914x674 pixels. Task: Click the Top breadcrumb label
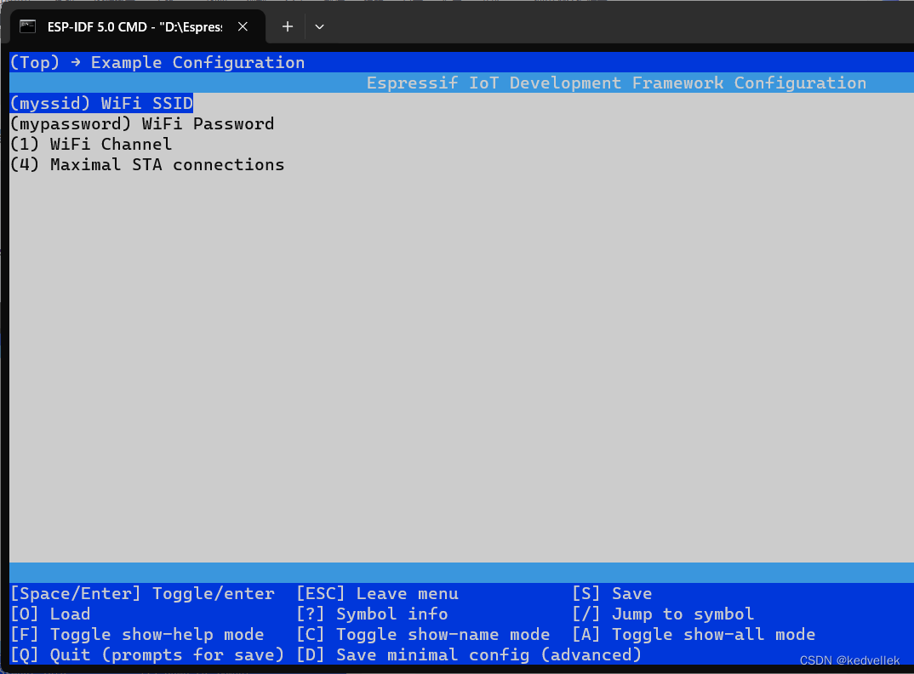pos(33,61)
